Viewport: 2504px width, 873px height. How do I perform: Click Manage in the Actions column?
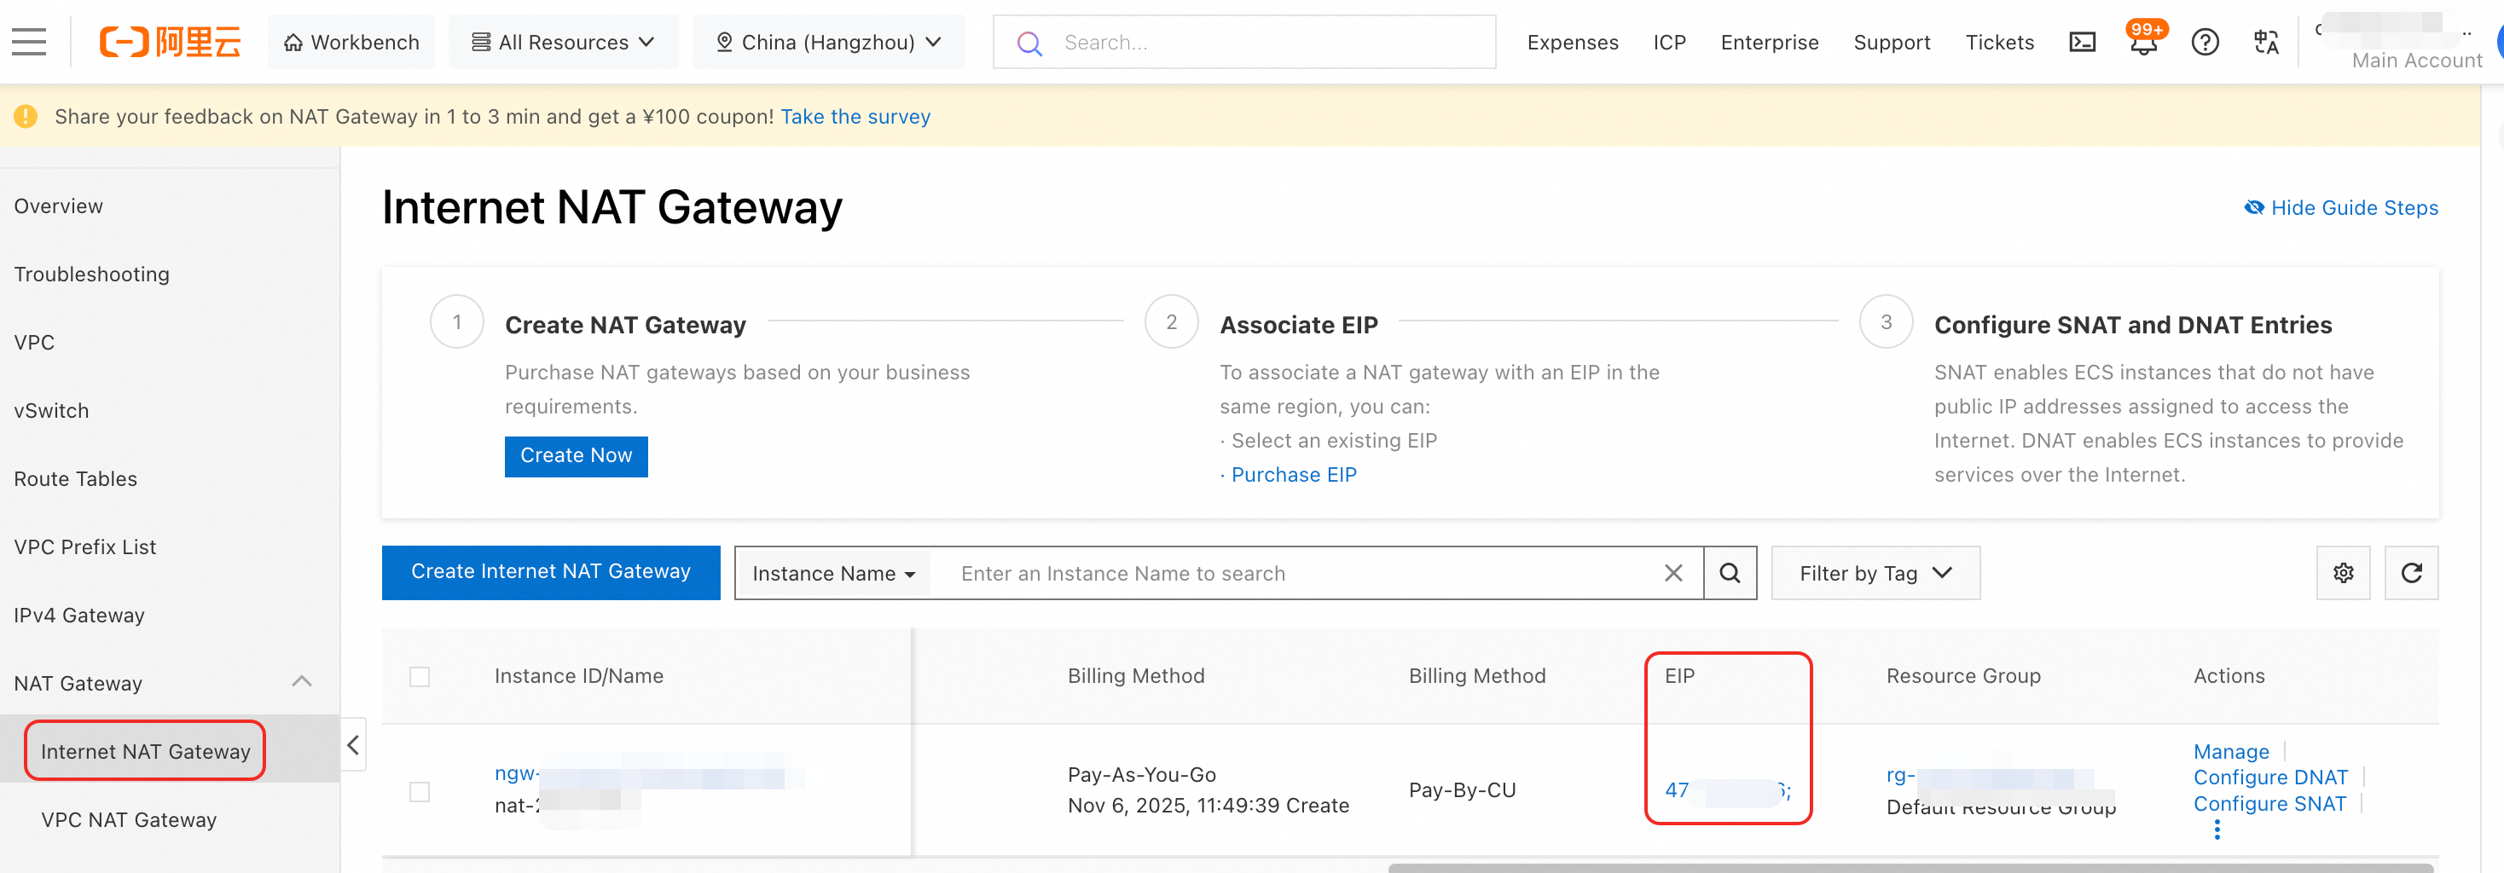(x=2231, y=751)
